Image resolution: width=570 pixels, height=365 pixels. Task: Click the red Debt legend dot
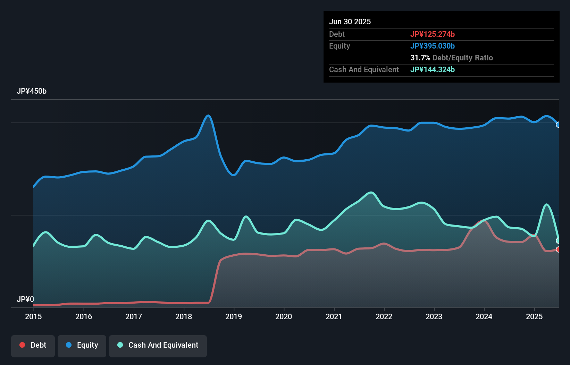[x=22, y=345]
